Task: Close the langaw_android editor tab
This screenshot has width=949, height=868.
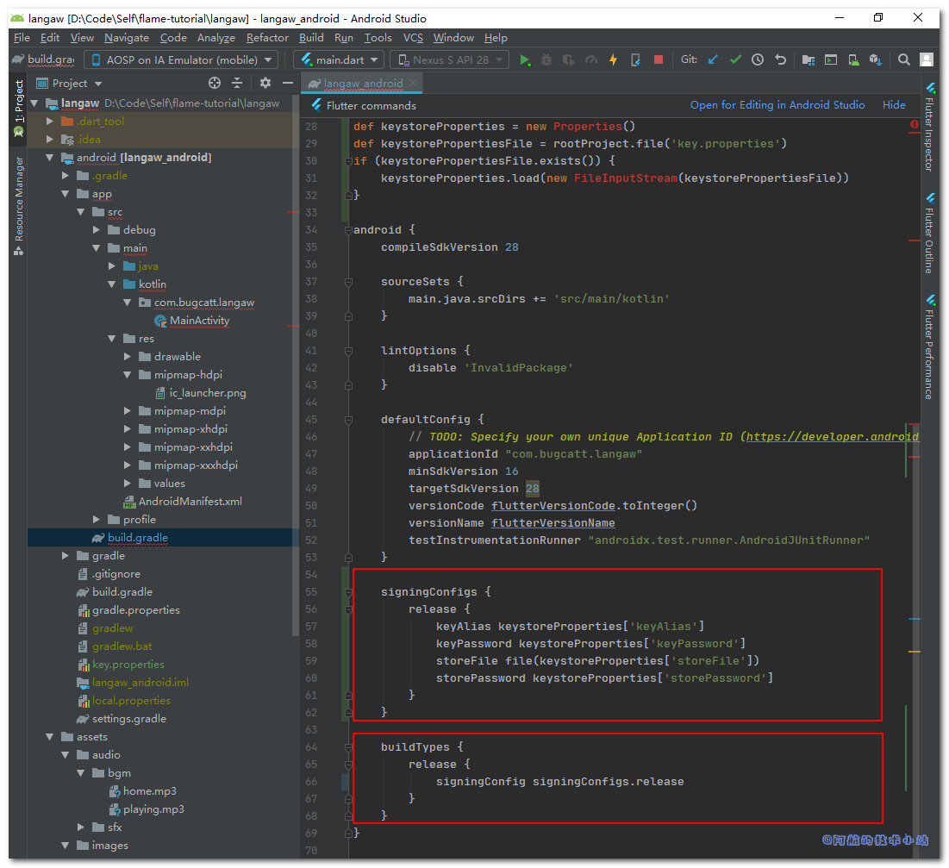Action: point(414,83)
